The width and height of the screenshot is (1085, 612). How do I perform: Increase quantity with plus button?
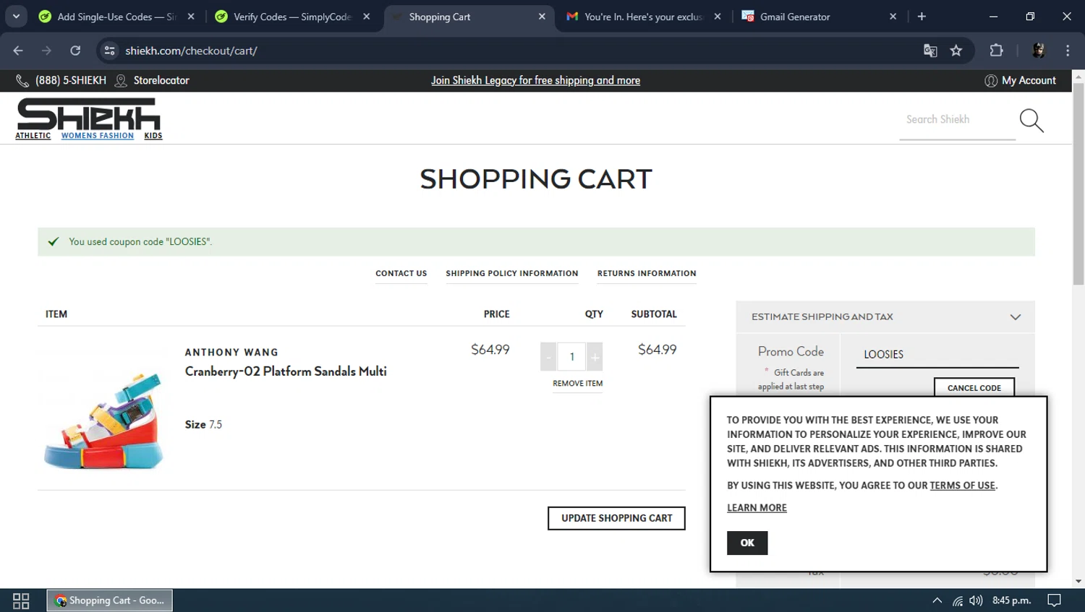click(x=595, y=357)
